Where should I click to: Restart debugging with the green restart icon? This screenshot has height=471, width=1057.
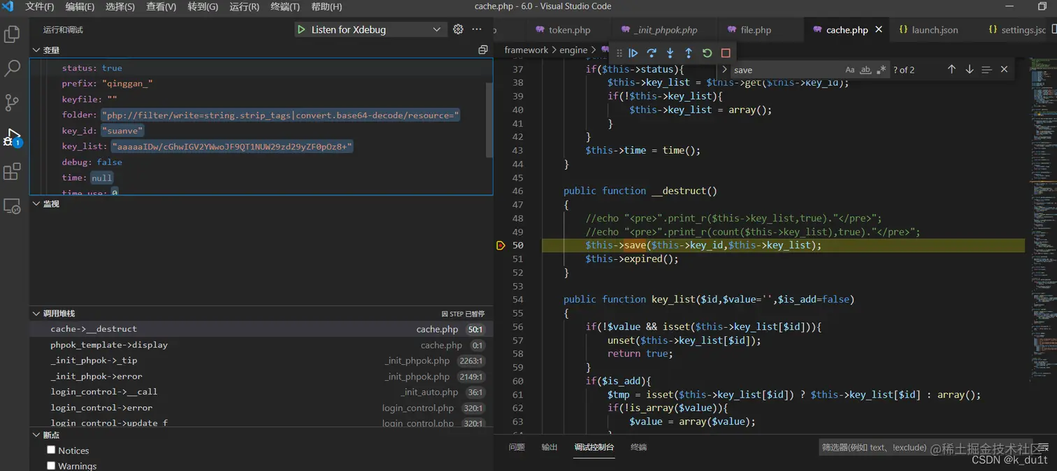[707, 53]
